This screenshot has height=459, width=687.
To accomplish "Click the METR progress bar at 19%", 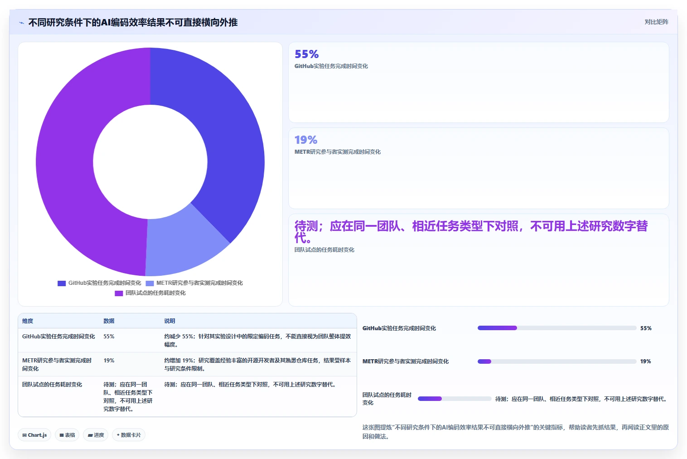I will pyautogui.click(x=557, y=361).
